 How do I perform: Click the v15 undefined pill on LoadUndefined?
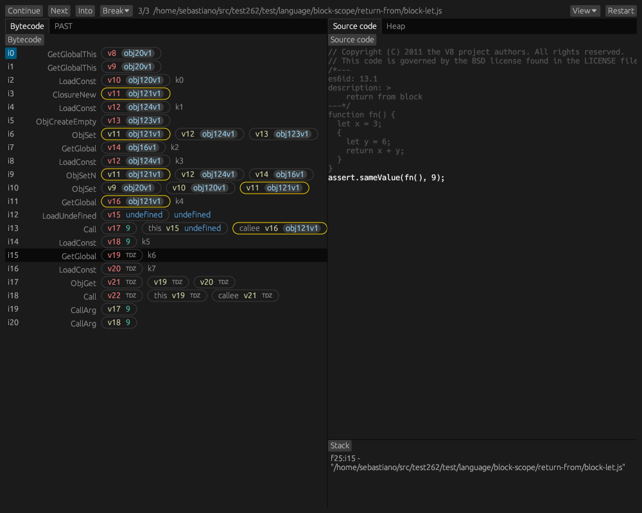(x=135, y=214)
